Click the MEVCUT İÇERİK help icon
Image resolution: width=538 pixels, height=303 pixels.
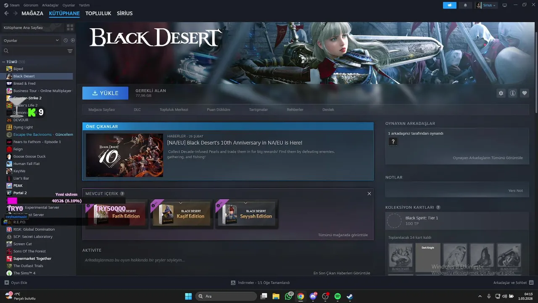coord(122,194)
